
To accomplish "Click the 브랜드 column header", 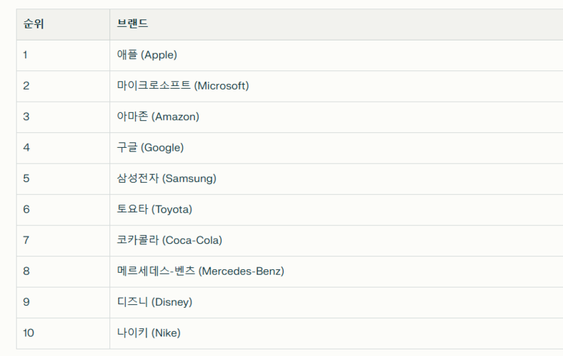I will point(133,24).
